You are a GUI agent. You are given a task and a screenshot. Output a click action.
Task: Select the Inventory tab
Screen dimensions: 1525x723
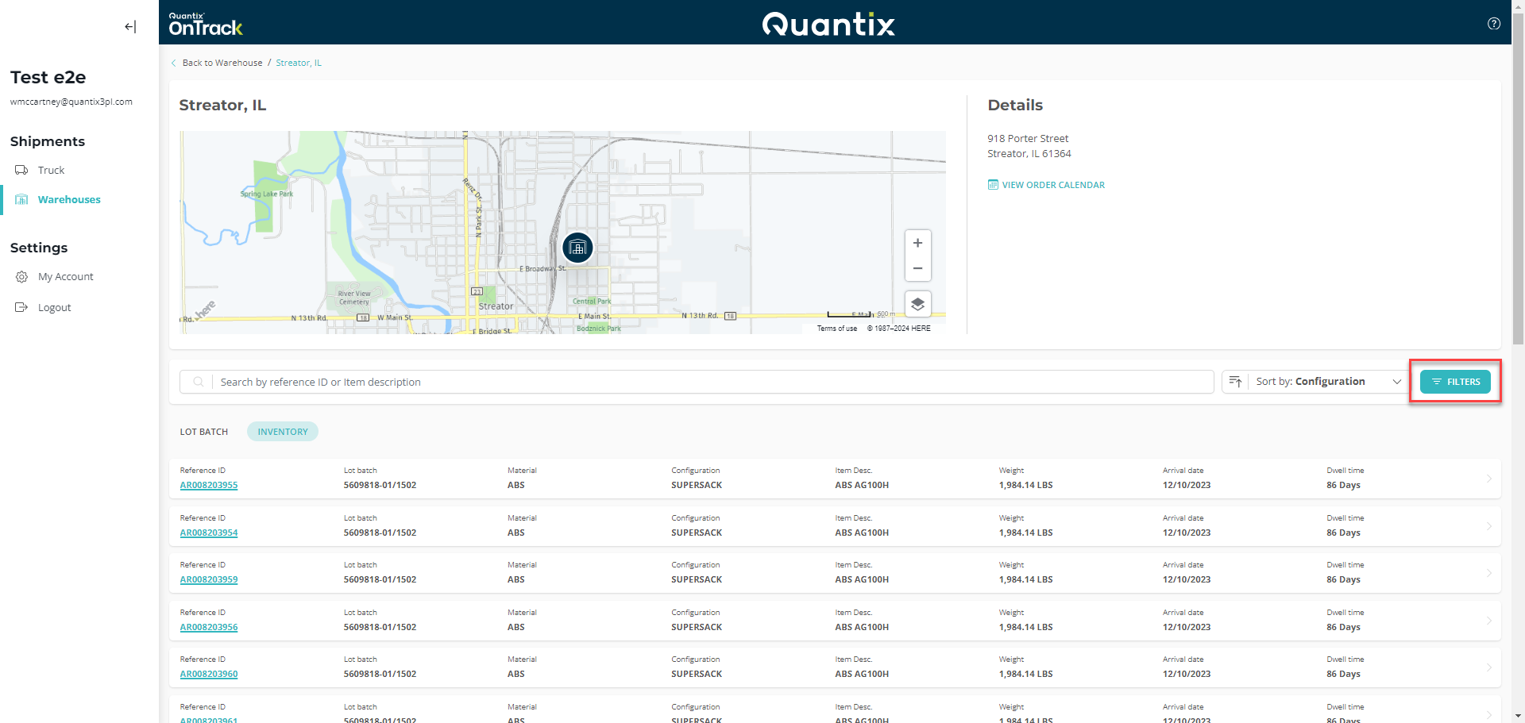283,432
